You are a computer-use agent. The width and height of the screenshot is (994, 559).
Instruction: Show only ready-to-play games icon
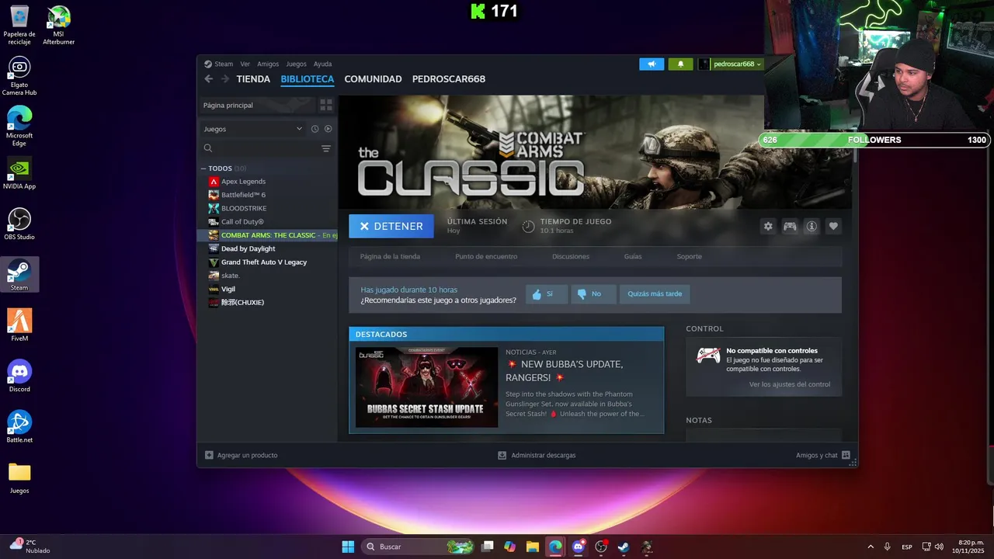coord(328,129)
